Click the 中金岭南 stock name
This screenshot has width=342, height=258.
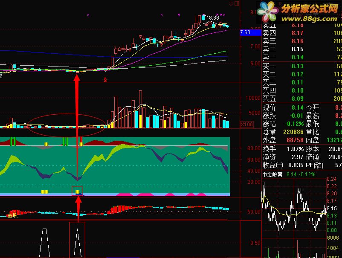[272, 174]
